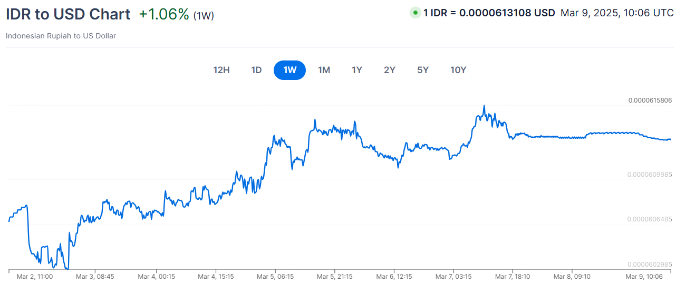Click the Mar 9, 2025, 10:06 UTC timestamp
This screenshot has width=676, height=284.
[617, 13]
